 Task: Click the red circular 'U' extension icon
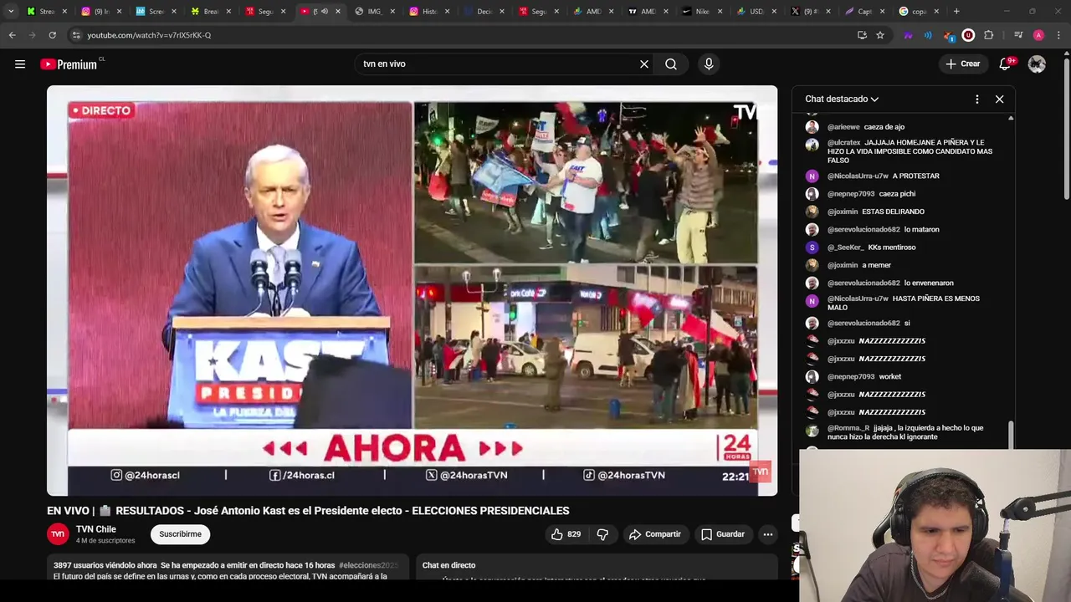pos(968,35)
